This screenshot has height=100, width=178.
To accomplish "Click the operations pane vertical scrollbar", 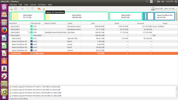I will (177, 91).
